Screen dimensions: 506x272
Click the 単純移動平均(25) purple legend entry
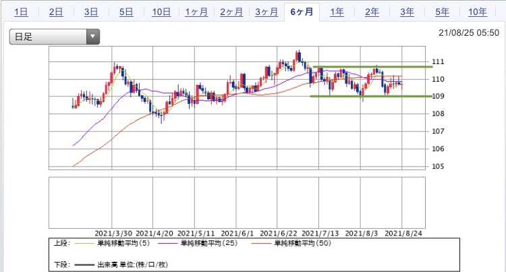198,243
